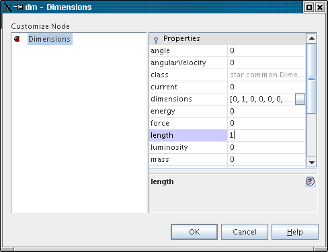
Task: Maximize the dm Dimensions window
Action: point(309,7)
